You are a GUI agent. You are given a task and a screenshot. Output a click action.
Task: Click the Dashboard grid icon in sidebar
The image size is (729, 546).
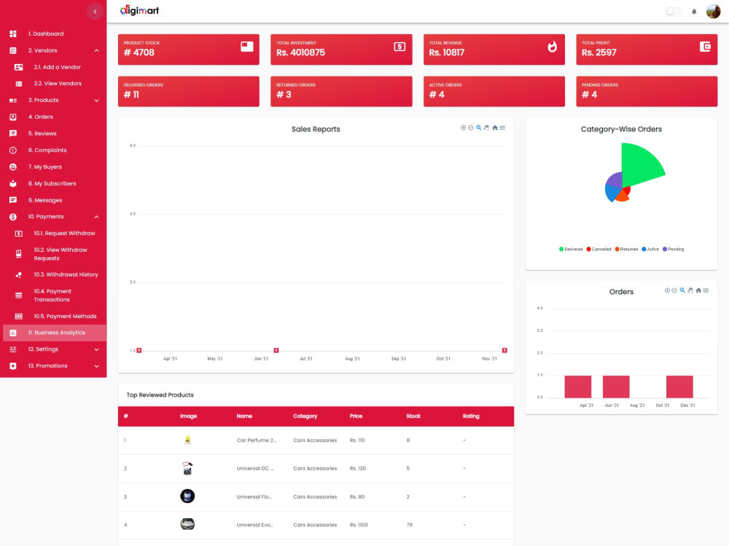click(13, 34)
